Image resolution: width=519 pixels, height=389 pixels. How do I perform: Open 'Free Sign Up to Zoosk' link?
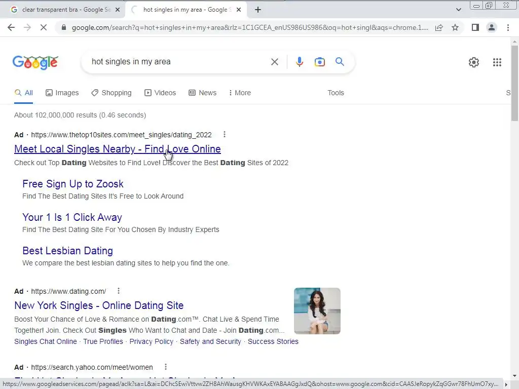click(73, 184)
